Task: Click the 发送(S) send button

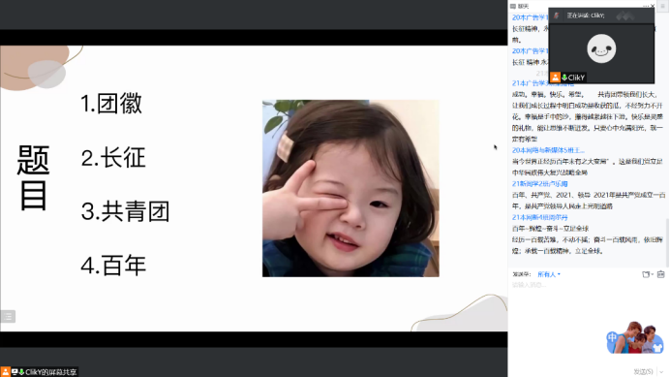Action: pyautogui.click(x=643, y=372)
